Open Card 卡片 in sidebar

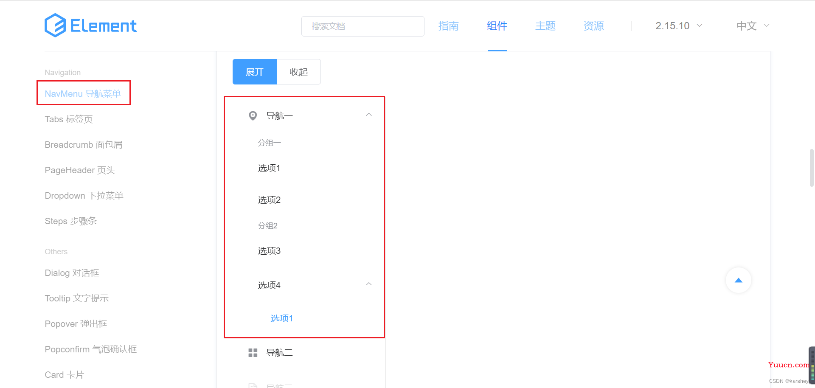tap(65, 374)
